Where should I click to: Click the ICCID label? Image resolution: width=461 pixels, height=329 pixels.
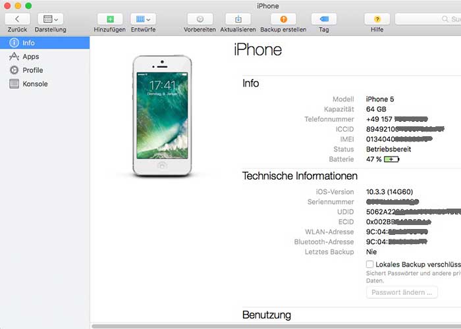pyautogui.click(x=344, y=129)
